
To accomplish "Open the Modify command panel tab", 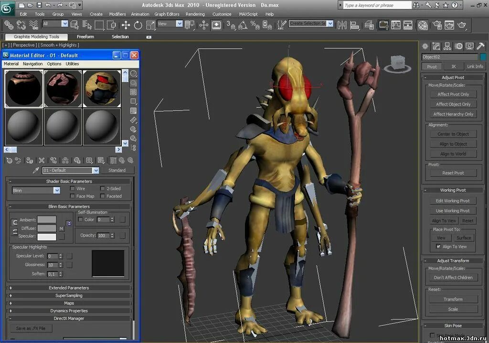I will point(436,46).
